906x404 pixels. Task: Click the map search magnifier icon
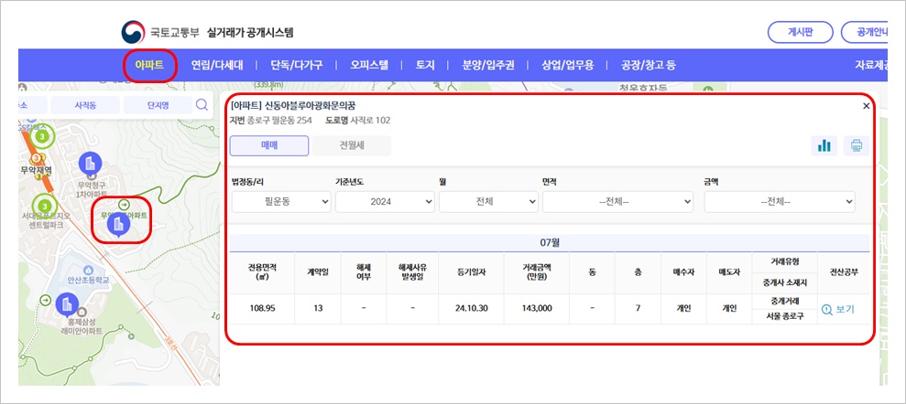pos(202,106)
